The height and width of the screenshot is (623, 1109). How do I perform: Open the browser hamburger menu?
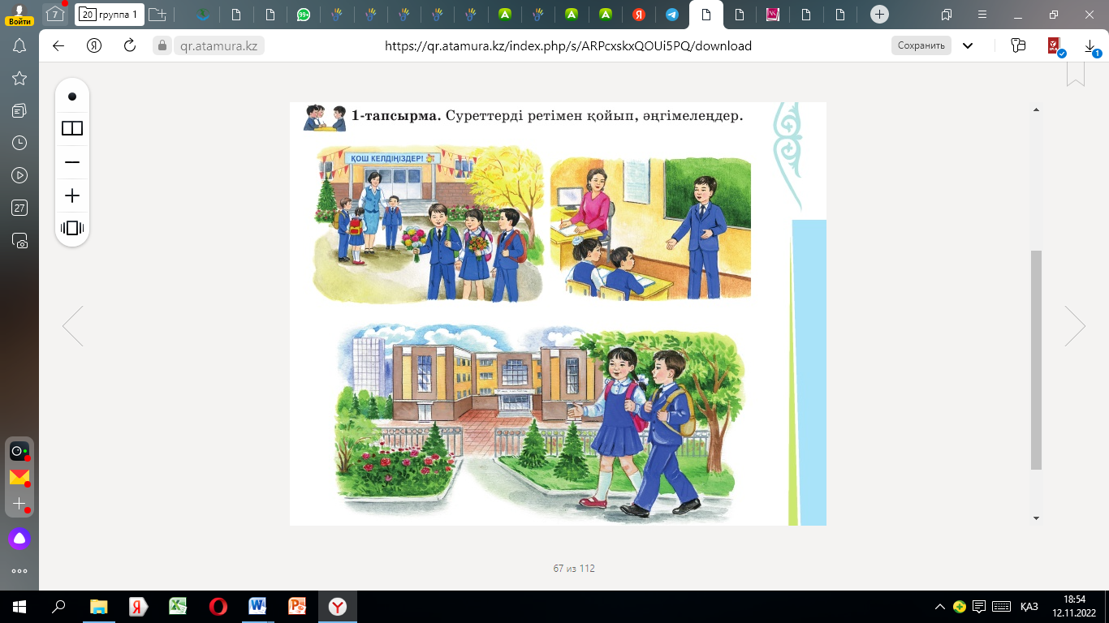pyautogui.click(x=982, y=15)
